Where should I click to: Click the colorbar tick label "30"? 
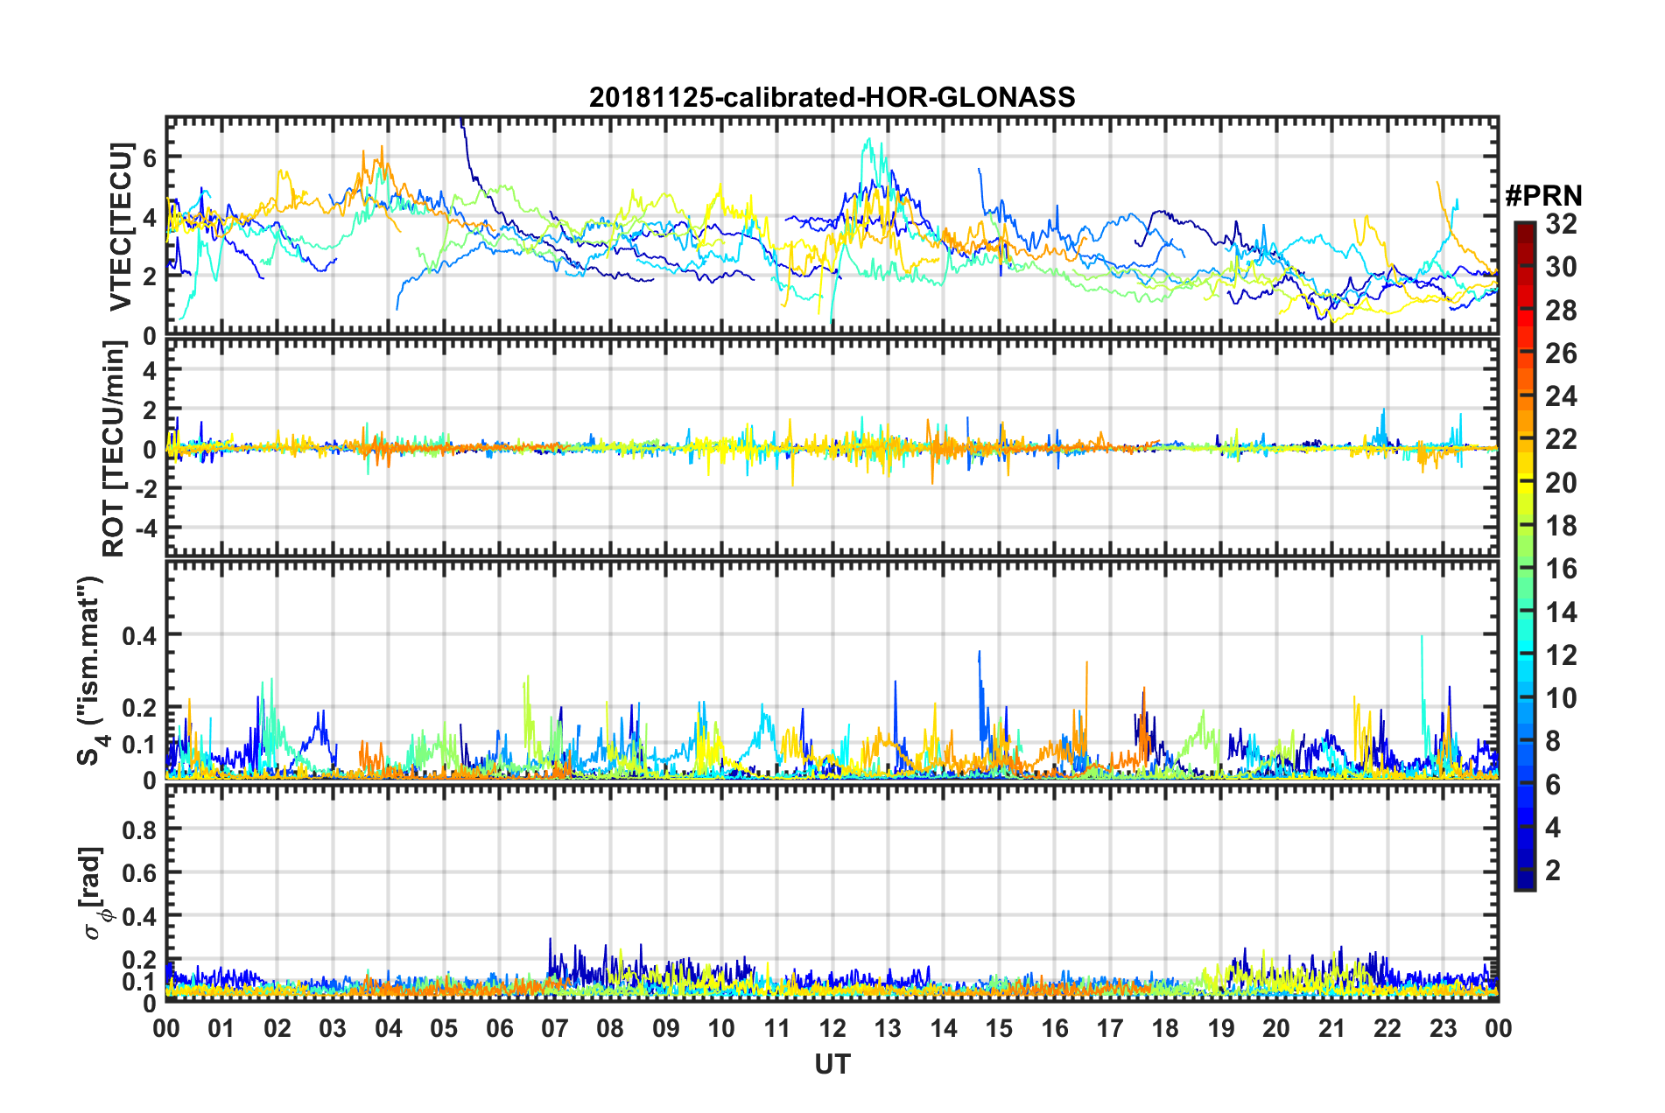click(x=1561, y=267)
